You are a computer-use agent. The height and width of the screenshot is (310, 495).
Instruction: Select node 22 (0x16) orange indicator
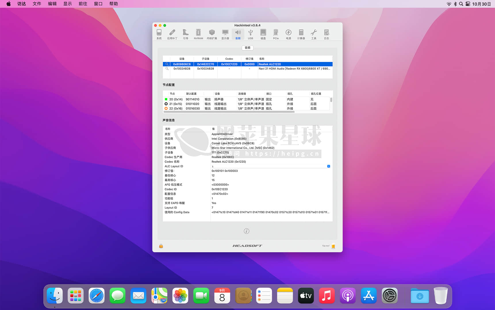(x=166, y=108)
